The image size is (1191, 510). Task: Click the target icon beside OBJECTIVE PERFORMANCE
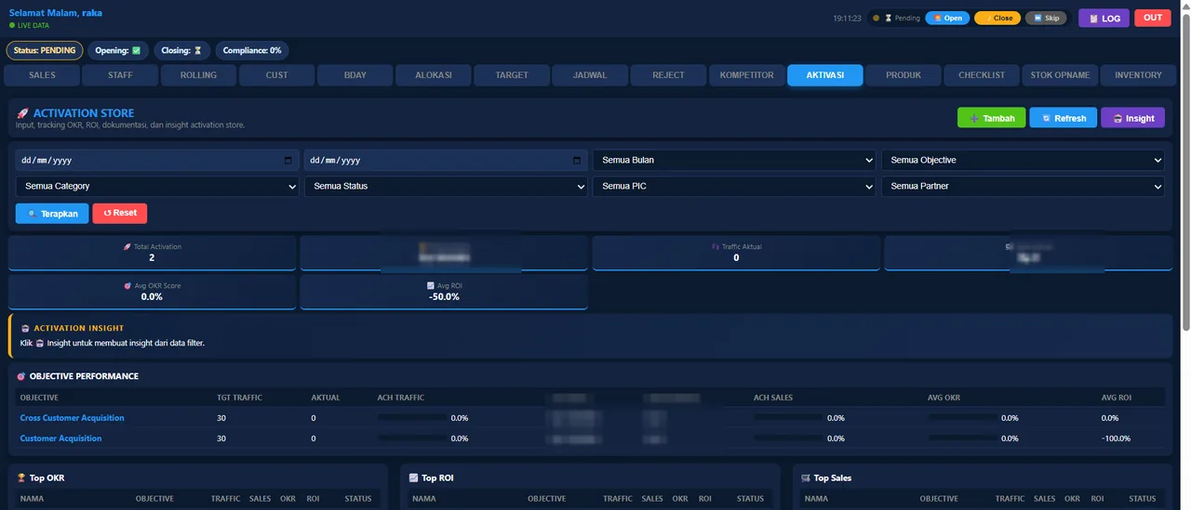click(21, 376)
